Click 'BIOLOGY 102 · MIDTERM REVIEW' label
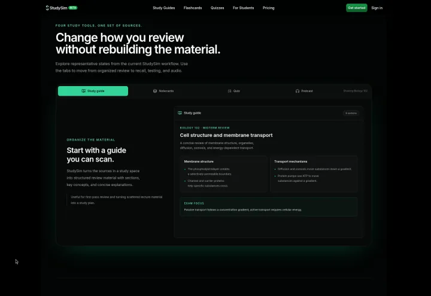The height and width of the screenshot is (296, 431). (x=205, y=128)
